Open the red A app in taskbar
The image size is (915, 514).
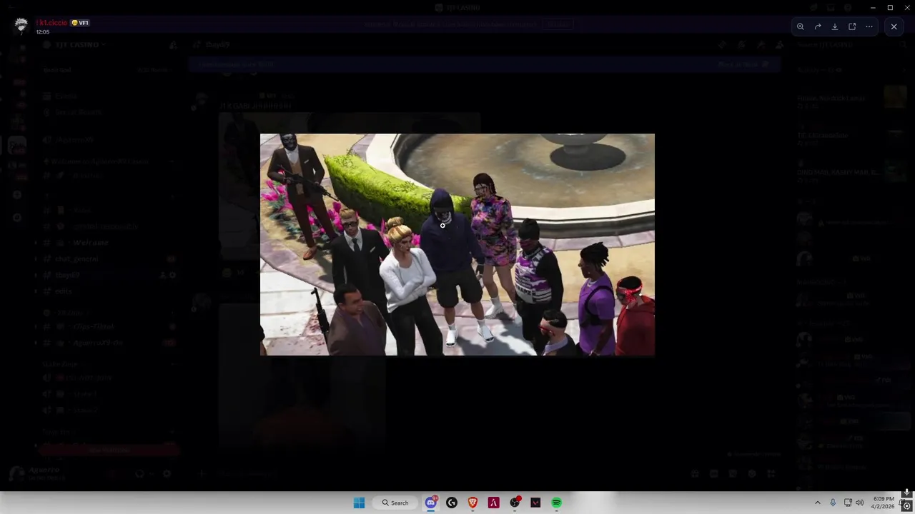493,503
